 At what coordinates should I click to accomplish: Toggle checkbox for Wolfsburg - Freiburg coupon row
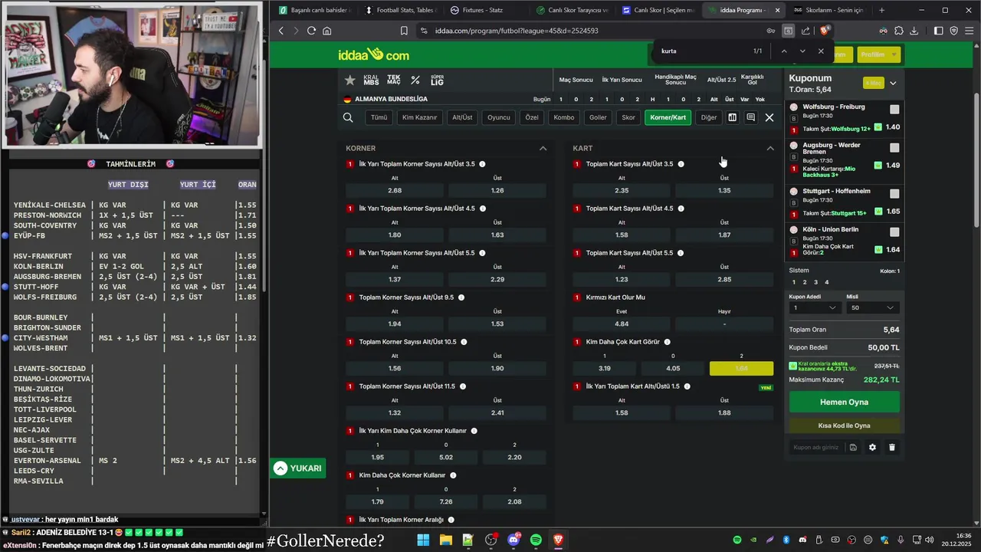pyautogui.click(x=894, y=110)
